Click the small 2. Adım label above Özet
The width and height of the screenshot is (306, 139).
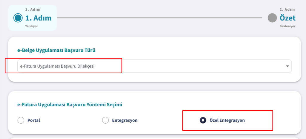[x=287, y=9]
